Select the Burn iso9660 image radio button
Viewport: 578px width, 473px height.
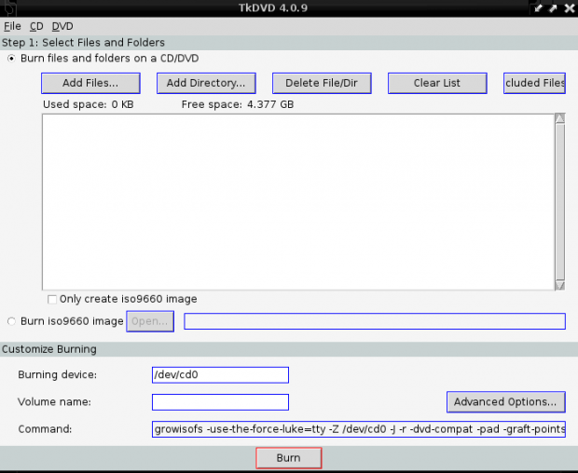point(11,321)
